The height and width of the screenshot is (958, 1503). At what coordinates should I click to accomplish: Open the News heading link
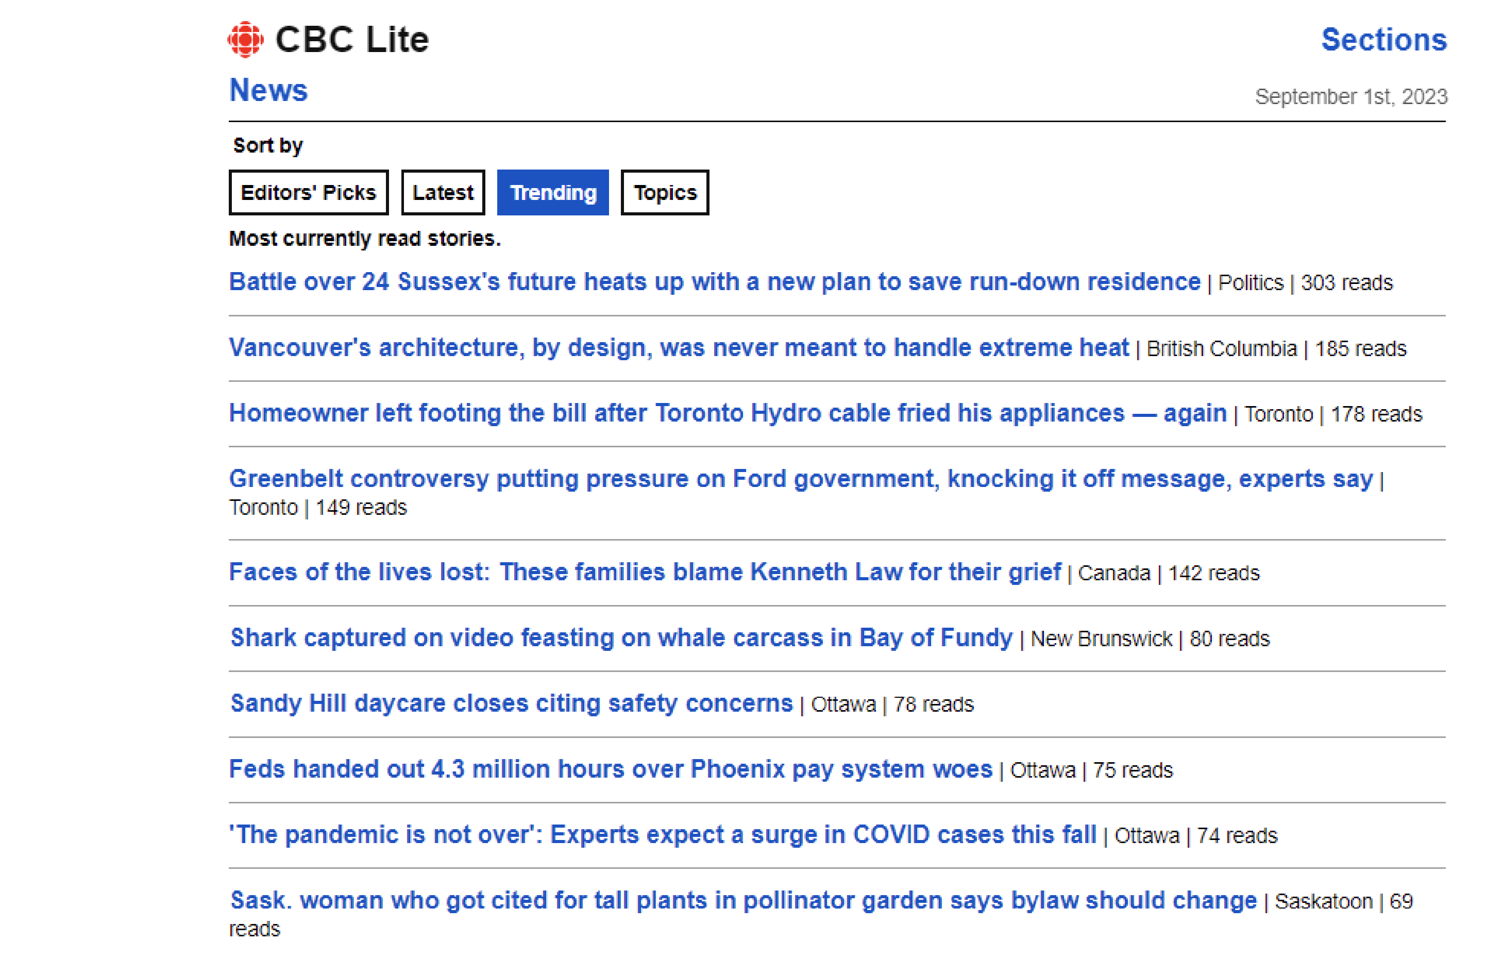pyautogui.click(x=268, y=91)
